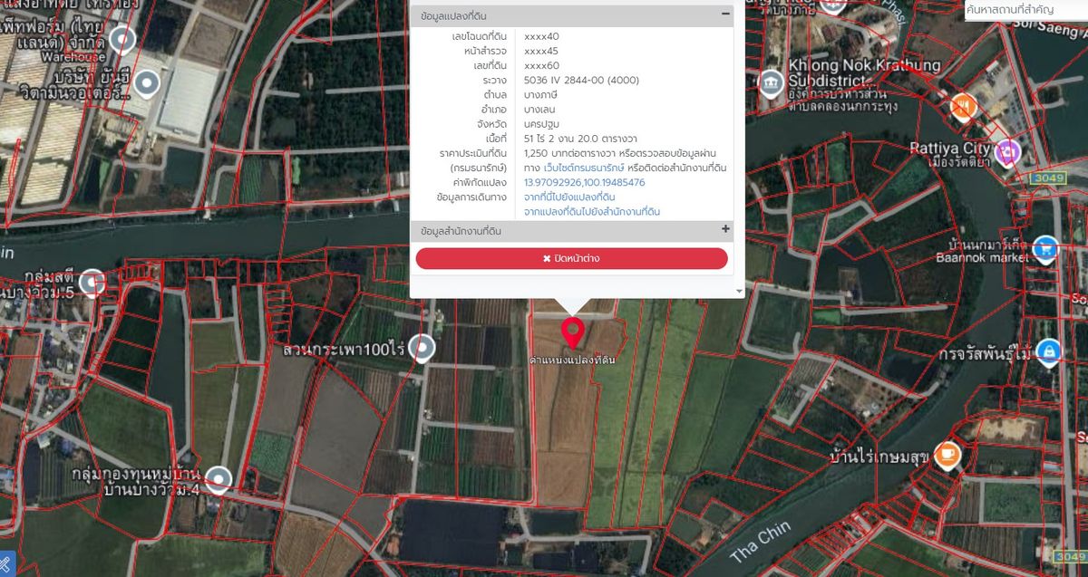Click the ปิดหน้าต่าง close window button
1088x577 pixels.
[x=571, y=258]
